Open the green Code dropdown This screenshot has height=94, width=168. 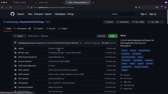pyautogui.click(x=113, y=36)
